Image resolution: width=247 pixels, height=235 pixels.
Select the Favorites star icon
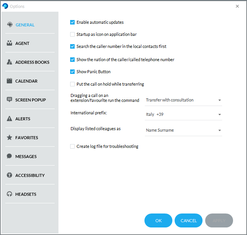coord(9,138)
